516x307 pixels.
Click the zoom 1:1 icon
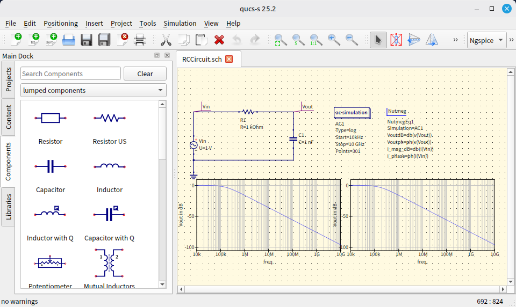click(x=316, y=40)
